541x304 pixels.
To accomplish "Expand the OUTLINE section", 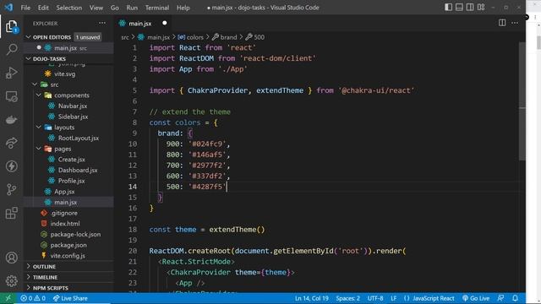I will 44,267.
